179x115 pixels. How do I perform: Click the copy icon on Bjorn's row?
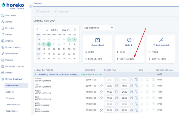click(136, 104)
